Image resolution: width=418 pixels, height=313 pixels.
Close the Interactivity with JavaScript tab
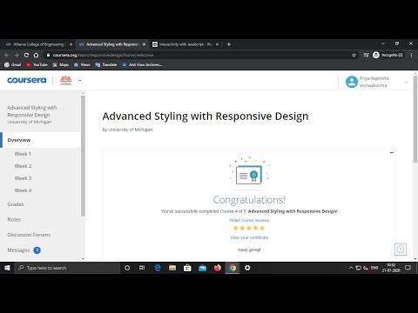point(217,44)
